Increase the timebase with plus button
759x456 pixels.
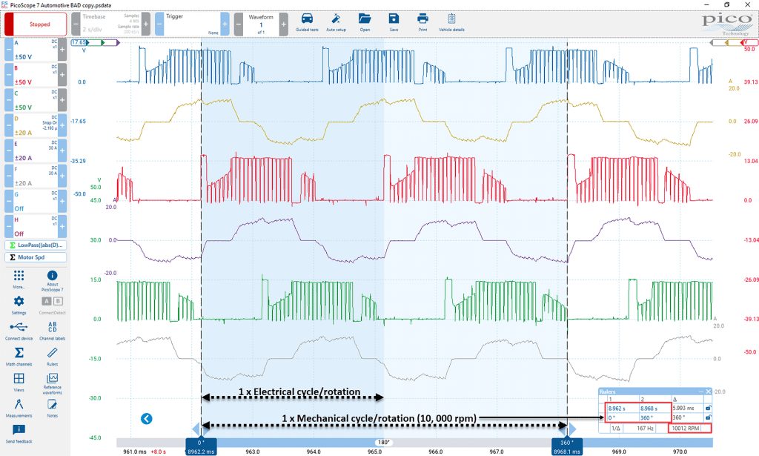[x=146, y=24]
